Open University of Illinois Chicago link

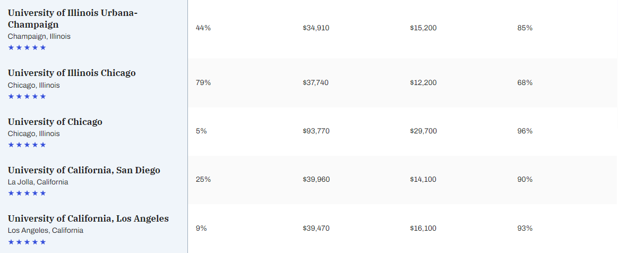(72, 73)
